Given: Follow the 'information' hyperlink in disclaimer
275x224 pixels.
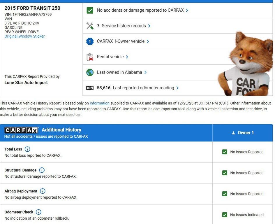Looking at the screenshot, I should click(99, 103).
